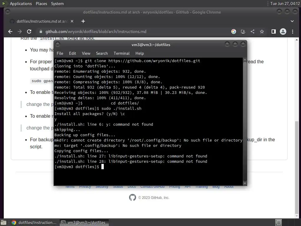Open the terminal File menu

click(60, 54)
